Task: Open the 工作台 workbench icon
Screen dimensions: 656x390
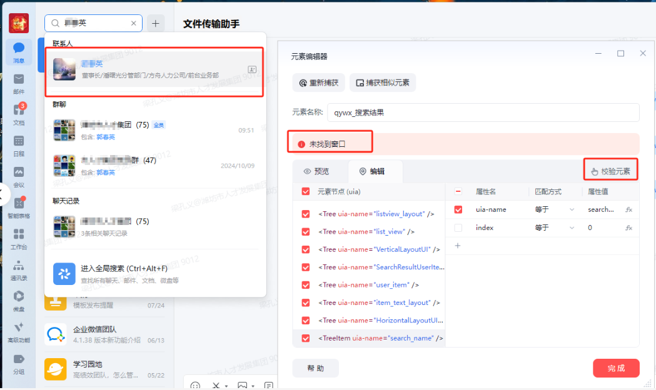Action: click(19, 239)
